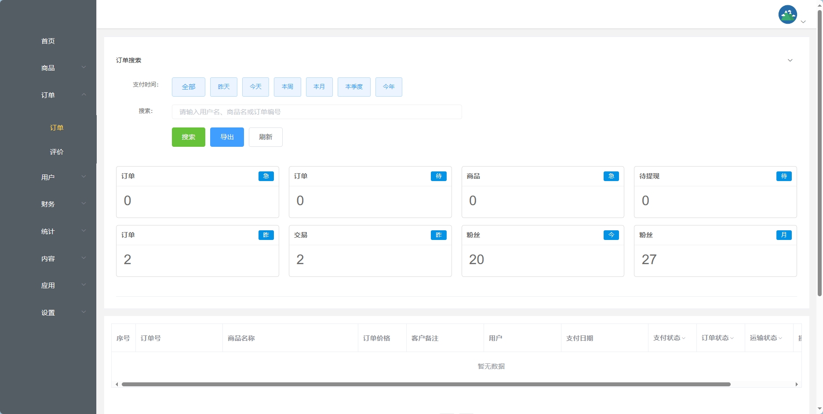823x414 pixels.
Task: Click the up arrow beside 订单 in sidebar
Action: (x=84, y=94)
